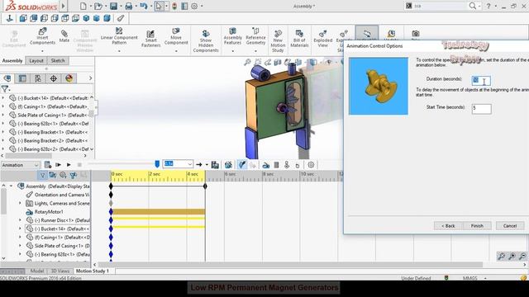This screenshot has width=529, height=297.
Task: Expand Runner Disc<1> in motion tree
Action: point(20,220)
